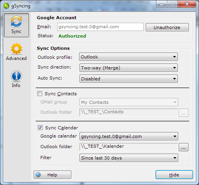
Task: Open the Sync direction dropdown
Action: tap(128, 68)
